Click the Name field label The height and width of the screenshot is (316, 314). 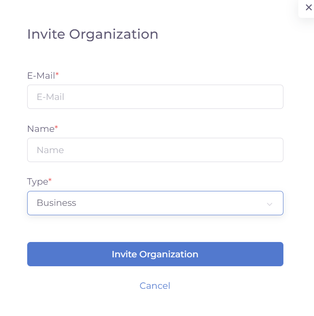[40, 129]
